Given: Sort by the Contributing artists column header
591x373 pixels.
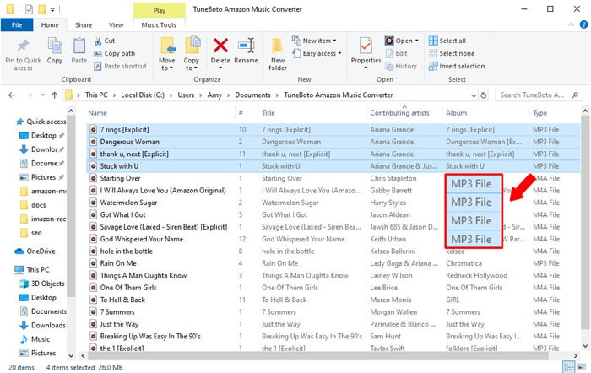Looking at the screenshot, I should (x=399, y=113).
